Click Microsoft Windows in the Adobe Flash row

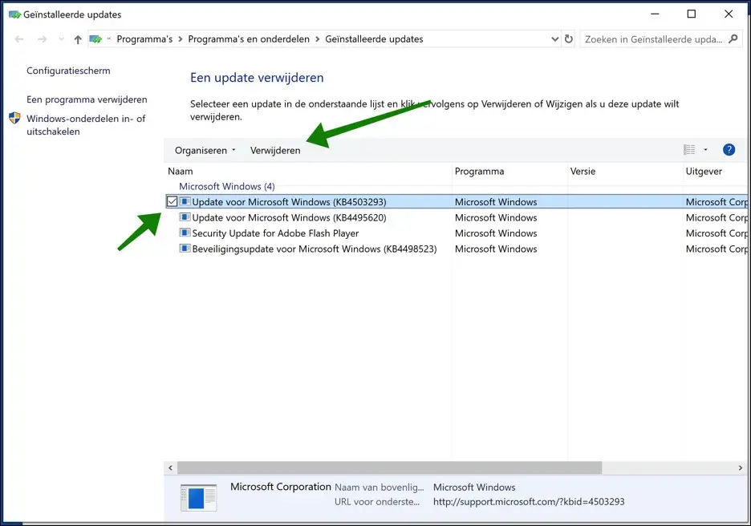click(496, 233)
